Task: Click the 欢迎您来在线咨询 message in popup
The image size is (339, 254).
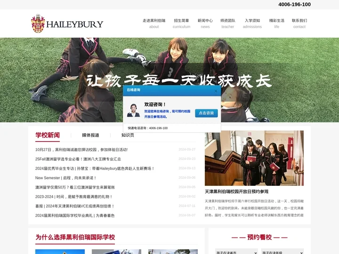Action: pyautogui.click(x=167, y=114)
